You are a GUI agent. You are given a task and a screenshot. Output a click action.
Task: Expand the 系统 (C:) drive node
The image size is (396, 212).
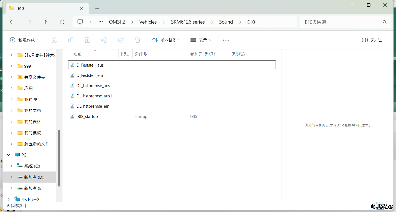point(11,166)
